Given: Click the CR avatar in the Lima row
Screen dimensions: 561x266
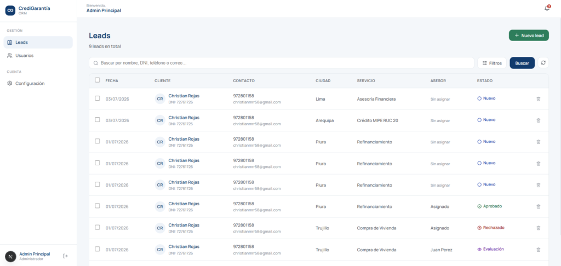Looking at the screenshot, I should click(160, 99).
